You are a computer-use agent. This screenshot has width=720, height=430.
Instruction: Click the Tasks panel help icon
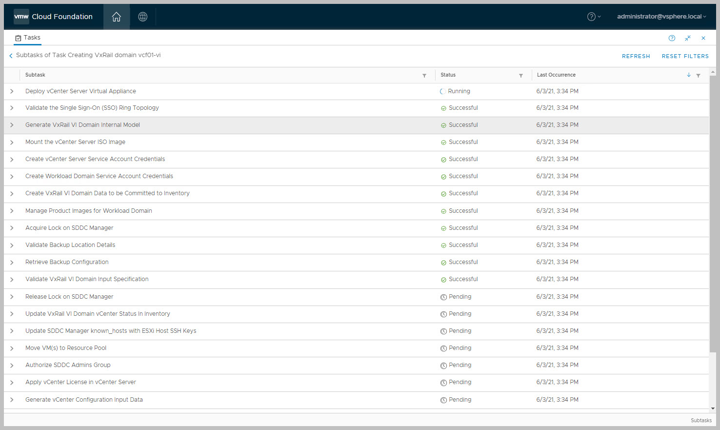pyautogui.click(x=672, y=38)
